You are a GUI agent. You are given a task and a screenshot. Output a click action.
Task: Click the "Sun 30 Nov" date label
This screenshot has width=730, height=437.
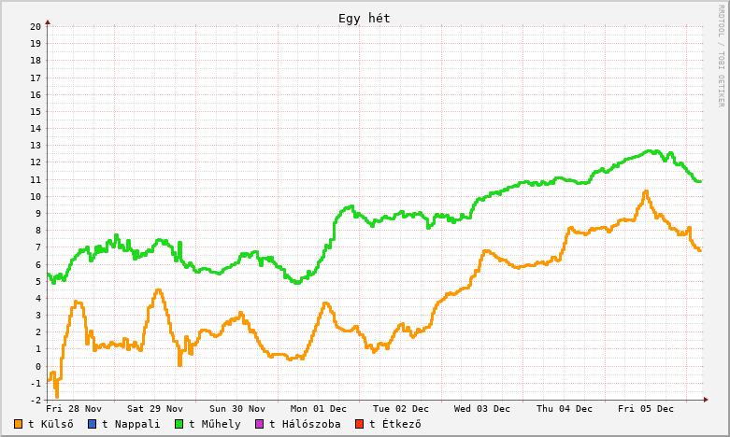[237, 409]
